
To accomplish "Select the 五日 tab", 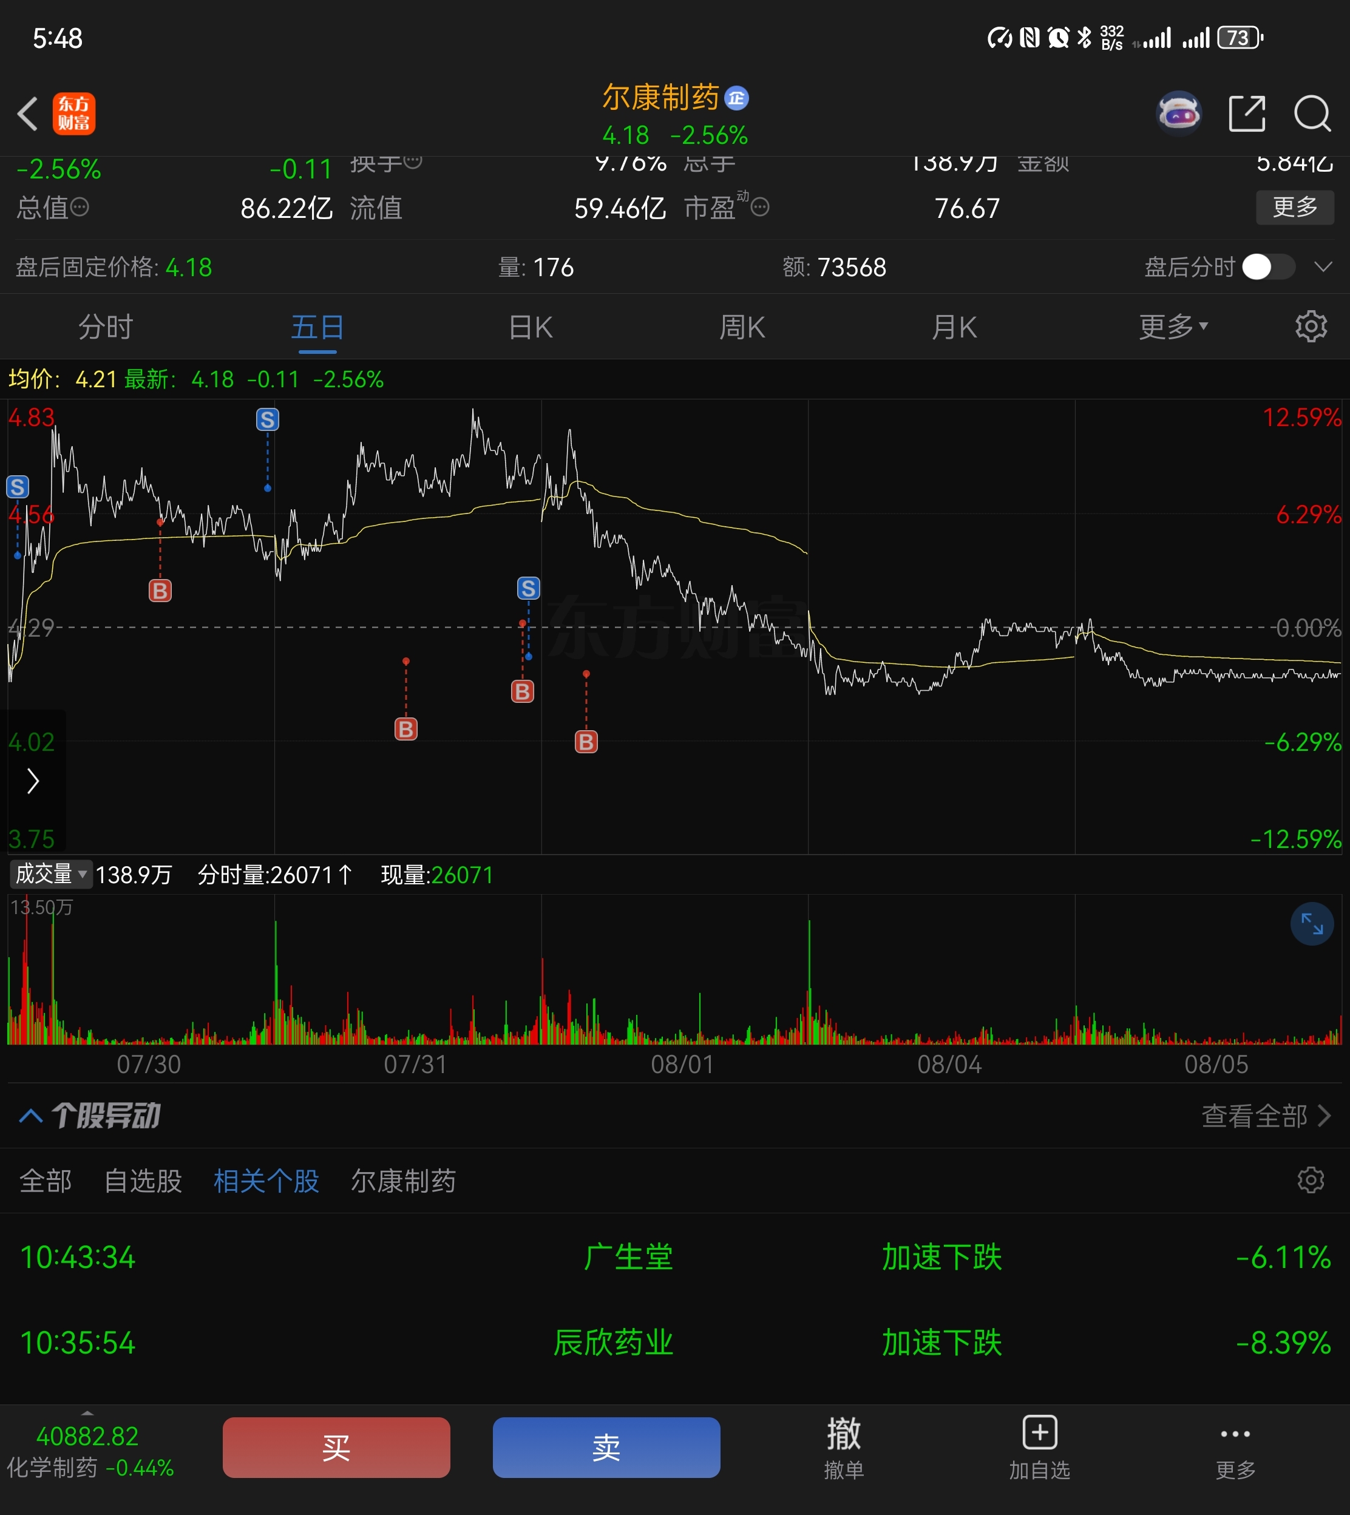I will click(x=317, y=327).
